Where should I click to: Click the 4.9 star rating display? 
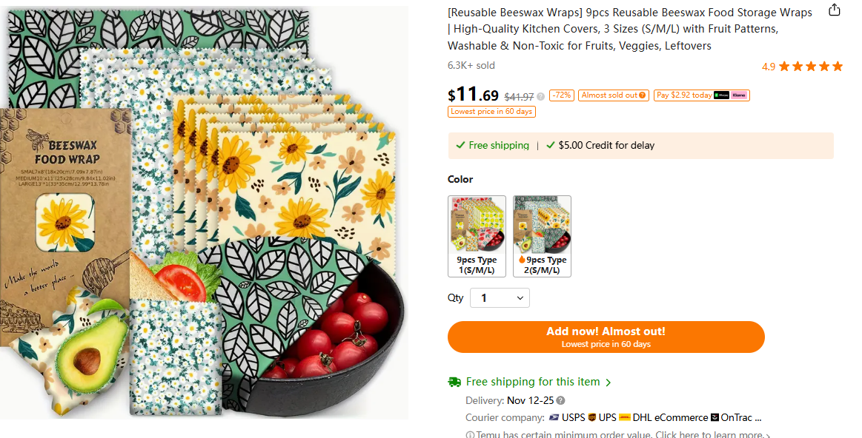[x=801, y=67]
